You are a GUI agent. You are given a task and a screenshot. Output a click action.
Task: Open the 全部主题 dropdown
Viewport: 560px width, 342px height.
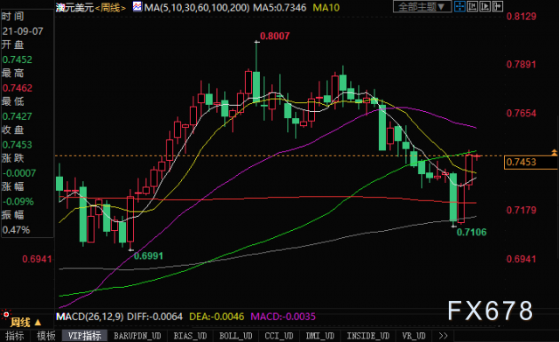[422, 6]
